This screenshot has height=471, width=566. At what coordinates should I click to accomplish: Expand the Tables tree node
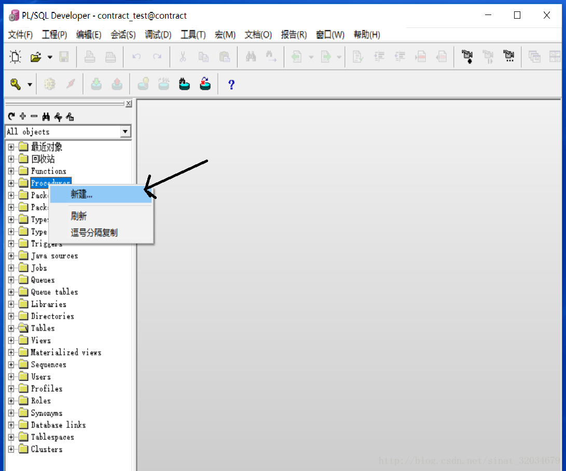click(x=11, y=329)
